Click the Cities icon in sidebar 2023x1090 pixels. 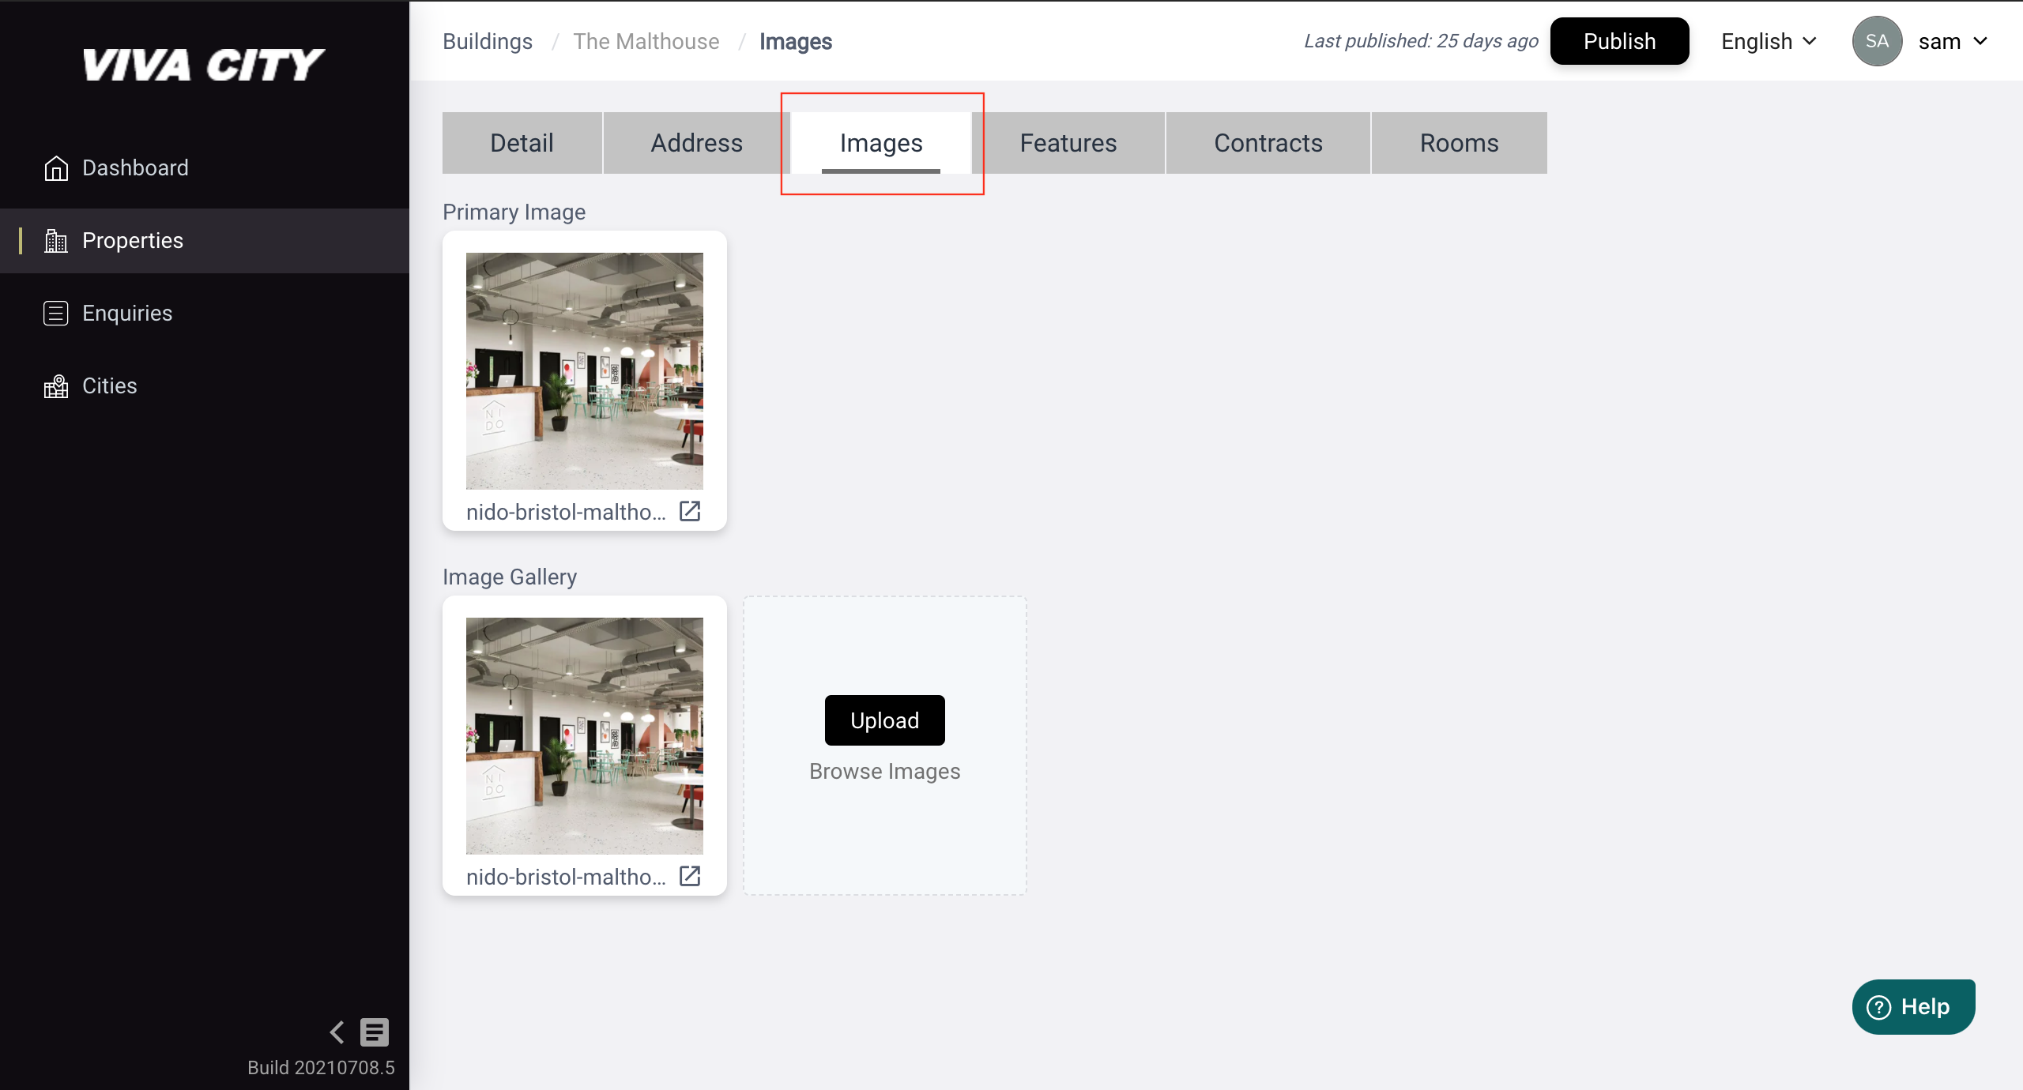coord(56,386)
